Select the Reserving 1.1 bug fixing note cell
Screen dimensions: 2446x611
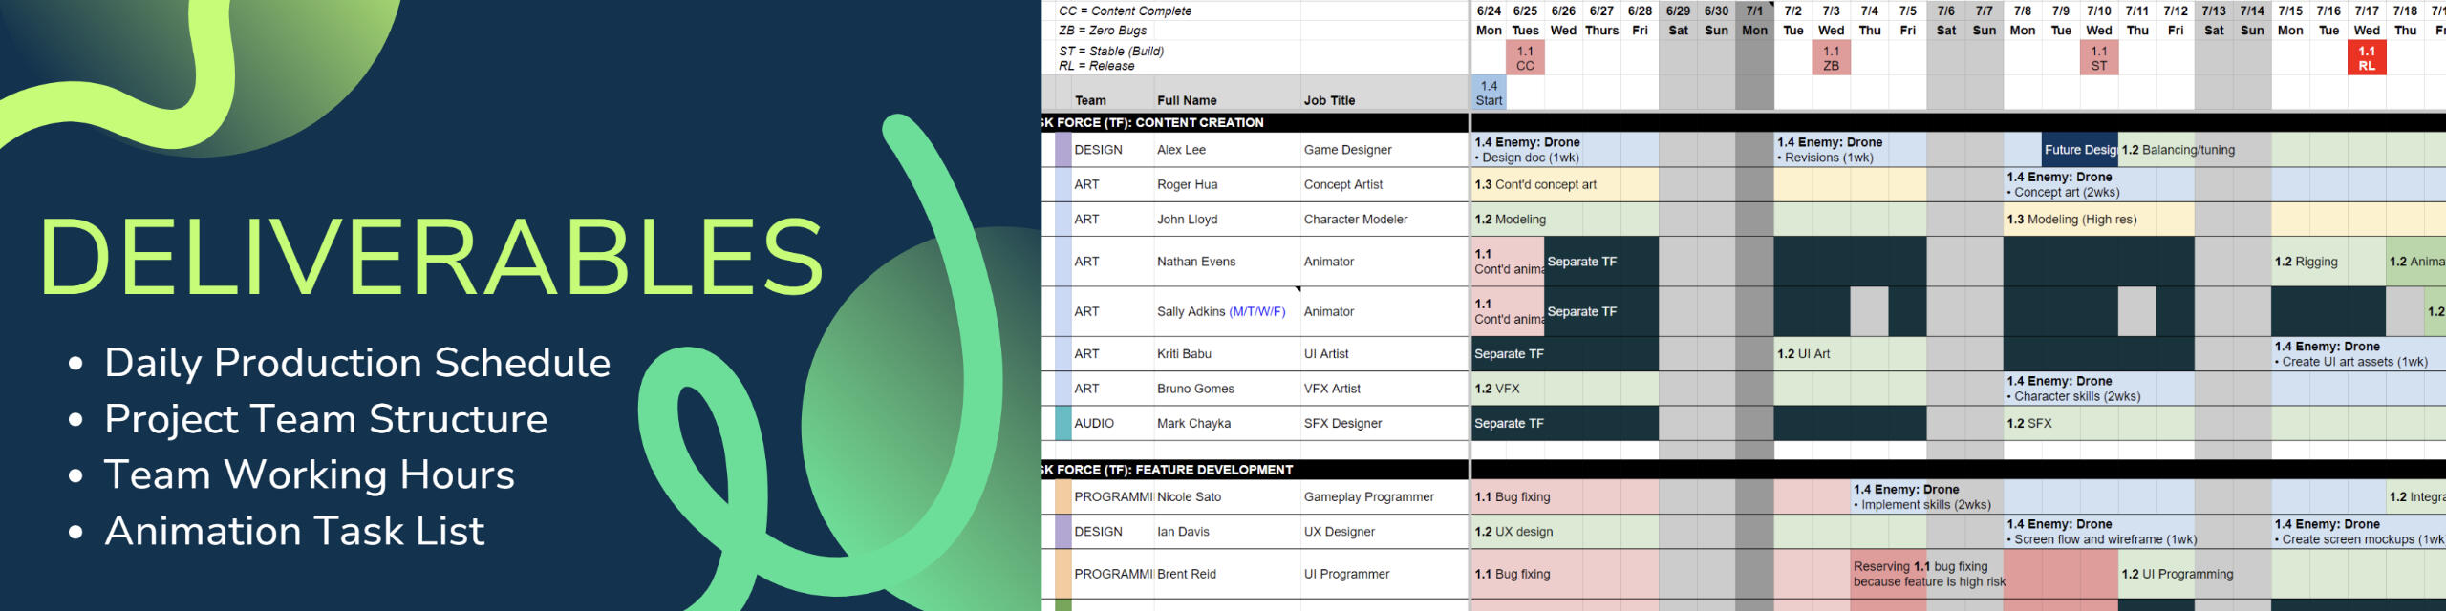pyautogui.click(x=1928, y=574)
